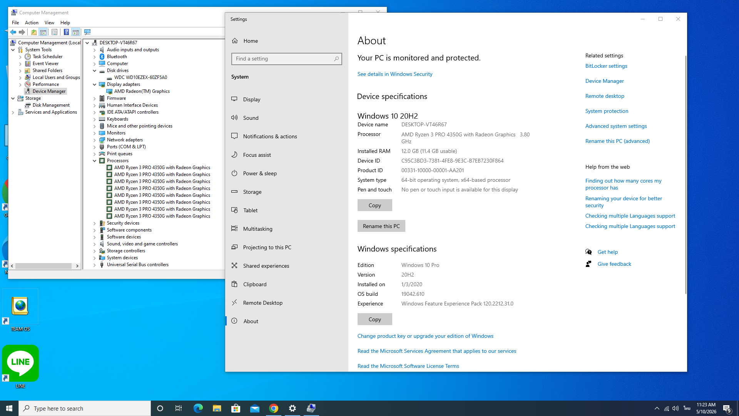Viewport: 739px width, 416px height.
Task: Select the WDC WD10EZEX-60ZF5A0 disk drive
Action: pos(140,77)
